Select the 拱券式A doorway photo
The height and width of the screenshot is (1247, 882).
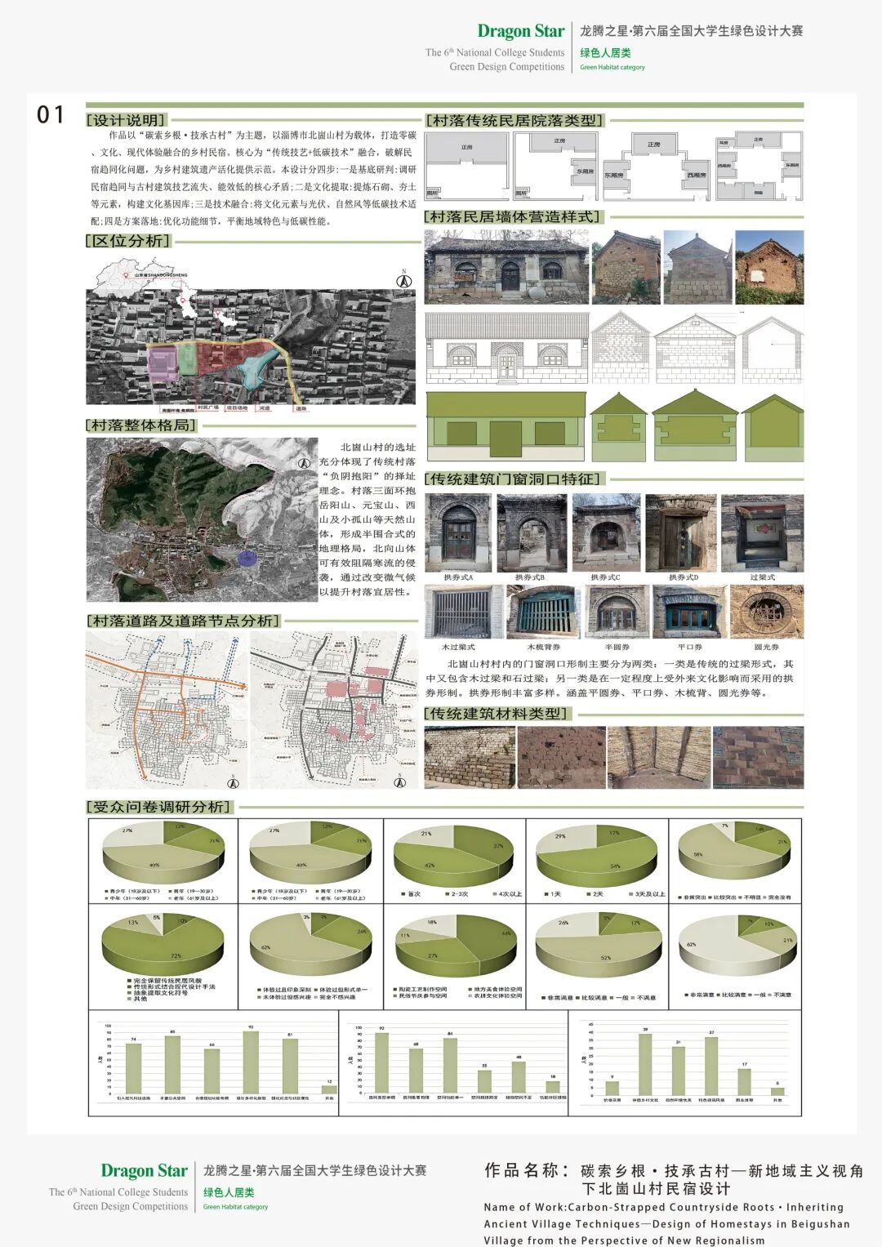(458, 532)
